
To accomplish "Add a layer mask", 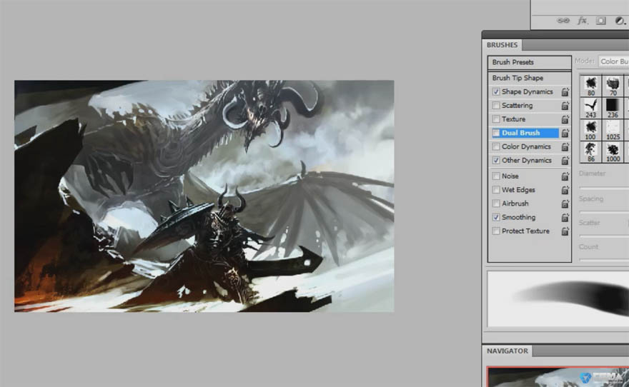I will [x=600, y=21].
